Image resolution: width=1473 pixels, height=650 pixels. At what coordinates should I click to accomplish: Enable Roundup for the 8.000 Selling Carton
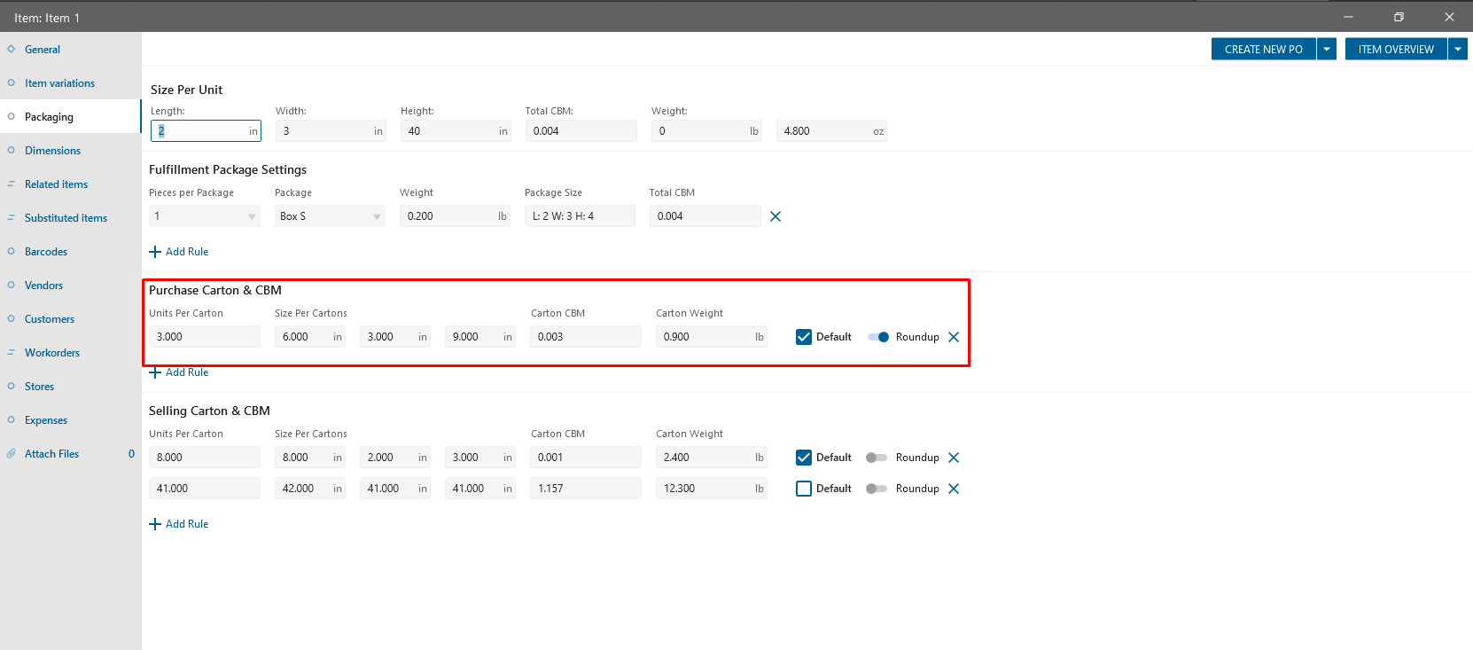tap(877, 458)
